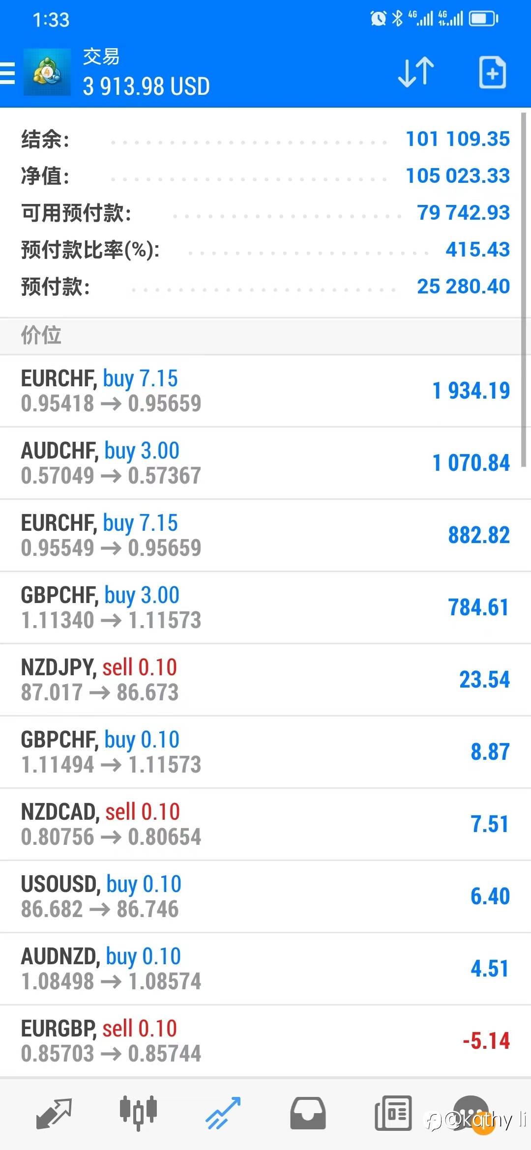Open the hamburger side menu

(x=8, y=73)
